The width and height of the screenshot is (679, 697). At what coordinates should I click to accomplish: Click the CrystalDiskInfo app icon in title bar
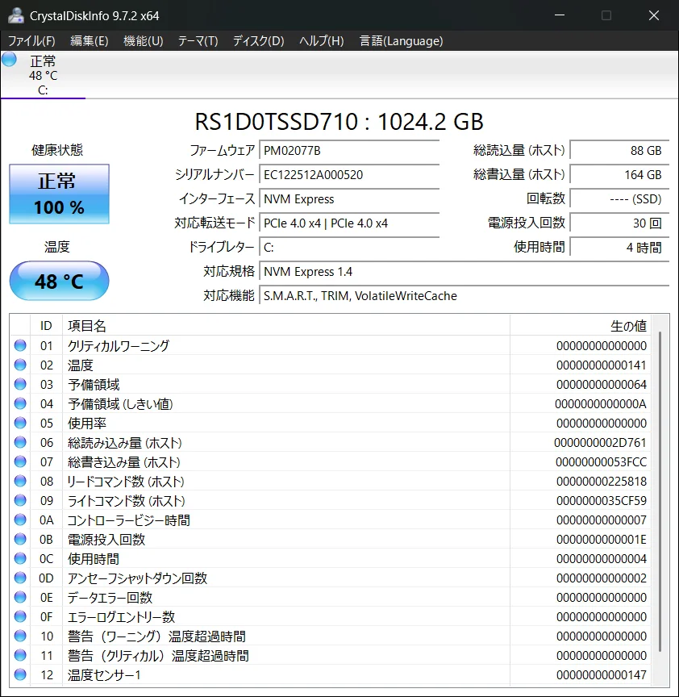coord(15,15)
